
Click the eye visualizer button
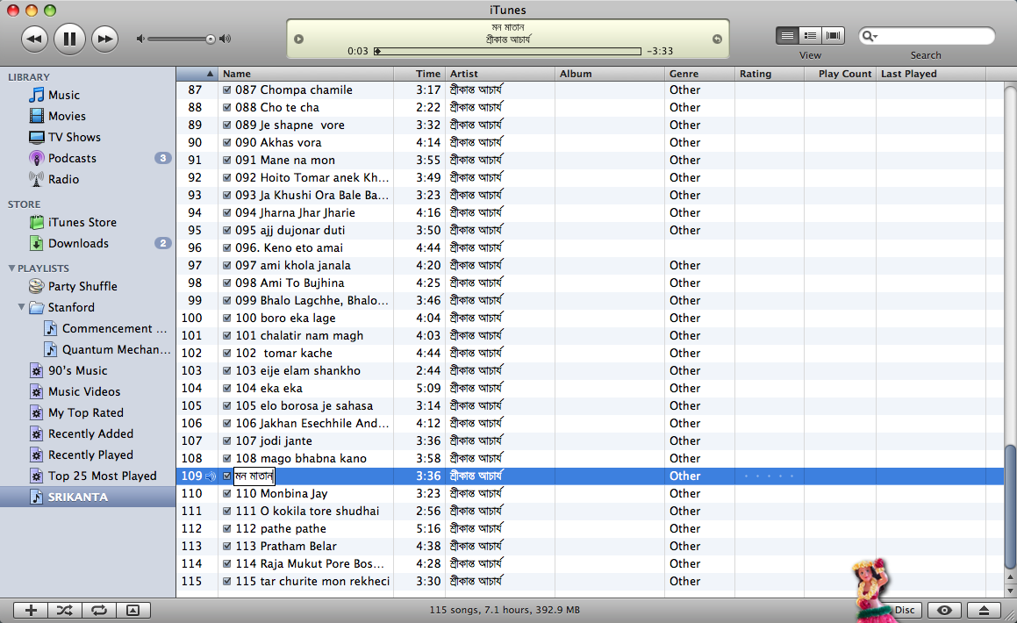coord(944,610)
